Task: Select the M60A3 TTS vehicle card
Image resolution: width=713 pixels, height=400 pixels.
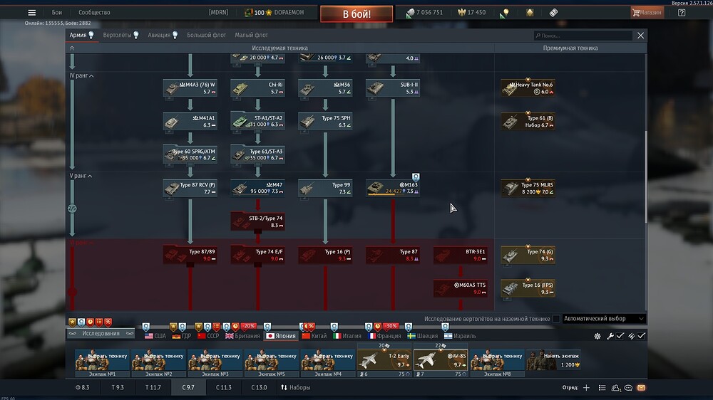Action: pos(461,288)
